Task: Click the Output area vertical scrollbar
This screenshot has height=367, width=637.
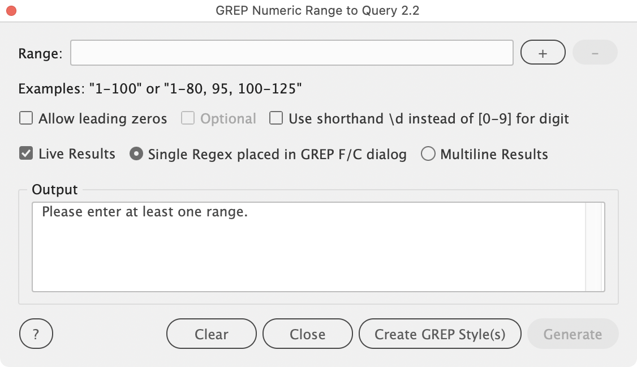Action: click(x=593, y=247)
